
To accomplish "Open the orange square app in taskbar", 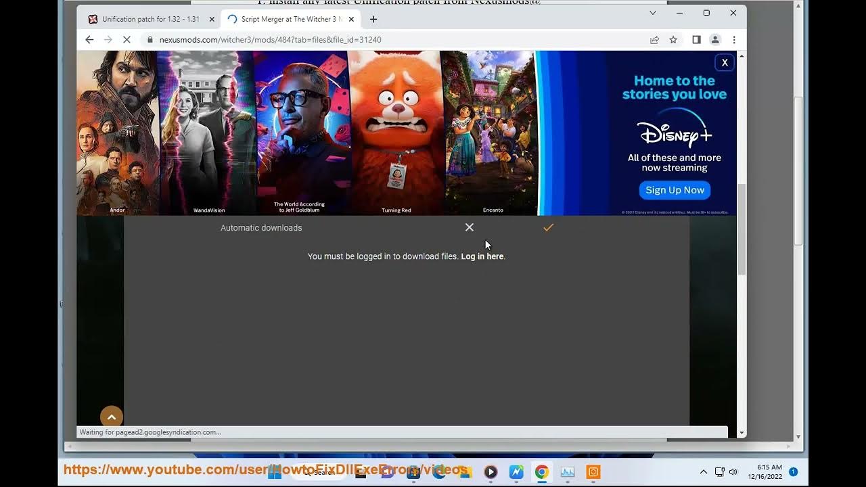I will [x=593, y=472].
